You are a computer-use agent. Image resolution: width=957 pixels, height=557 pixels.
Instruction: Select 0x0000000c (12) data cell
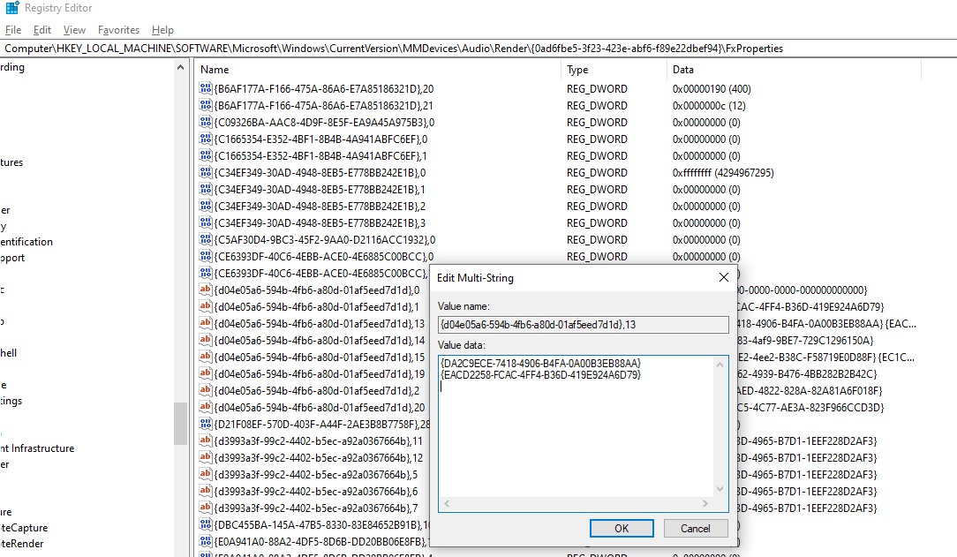tap(709, 106)
